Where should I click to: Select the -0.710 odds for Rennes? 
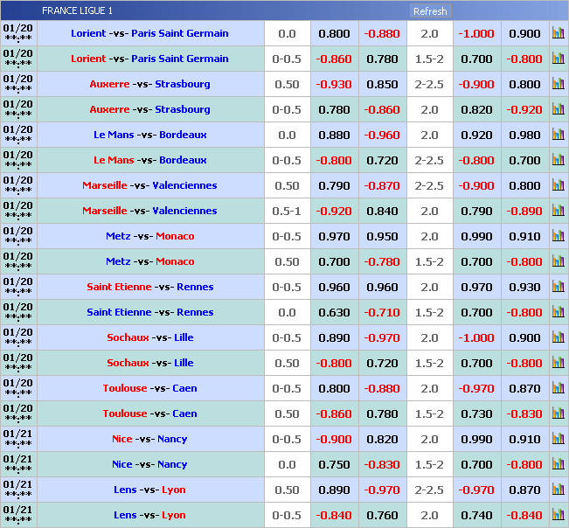tap(382, 313)
